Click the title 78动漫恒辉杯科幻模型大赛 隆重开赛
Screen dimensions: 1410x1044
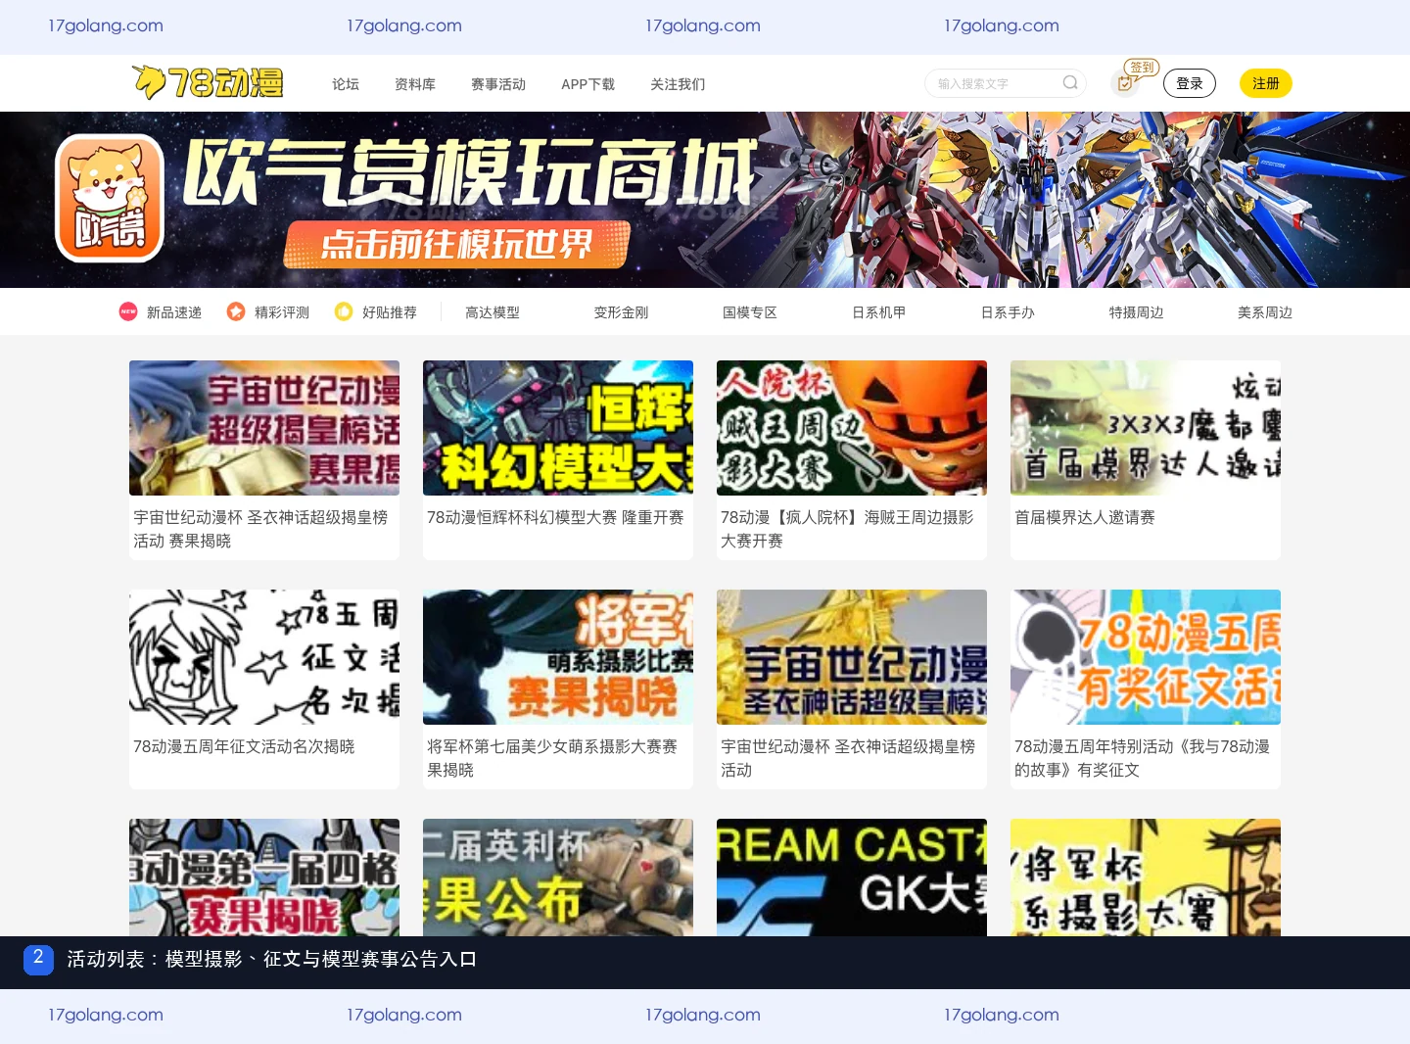point(555,517)
